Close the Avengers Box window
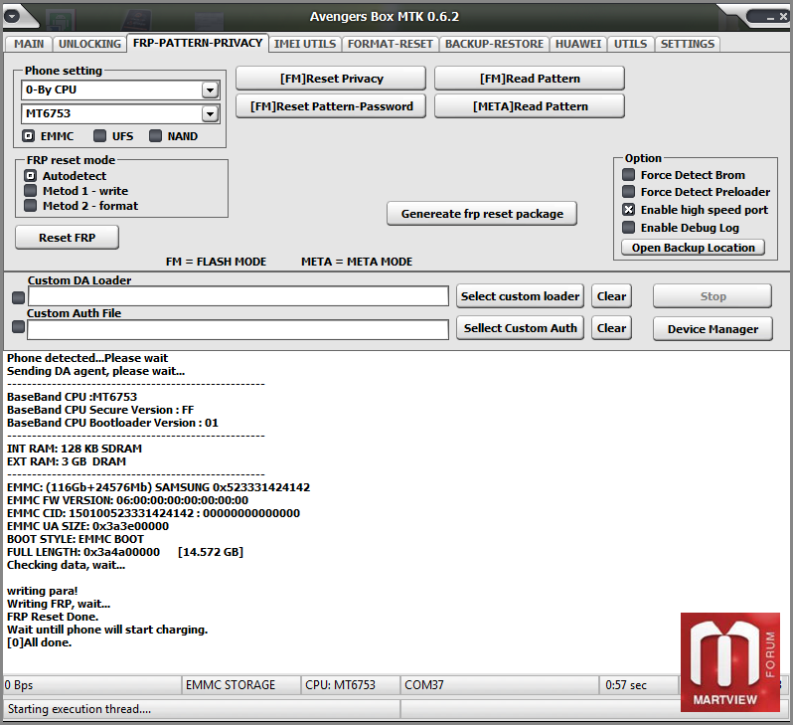Image resolution: width=793 pixels, height=725 pixels. click(x=783, y=16)
